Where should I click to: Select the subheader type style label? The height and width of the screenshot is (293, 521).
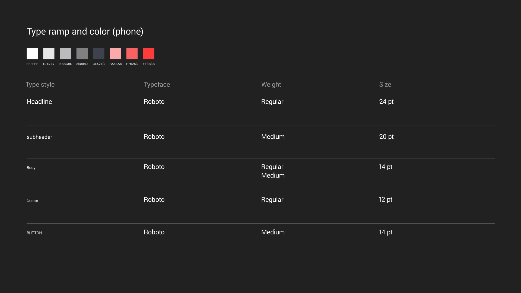click(x=39, y=137)
